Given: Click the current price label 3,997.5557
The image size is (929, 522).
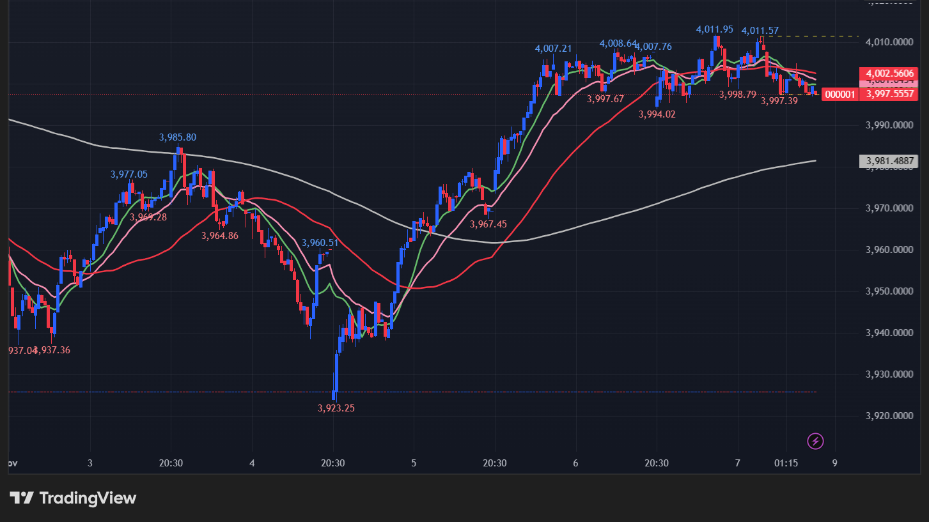Looking at the screenshot, I should pyautogui.click(x=891, y=94).
